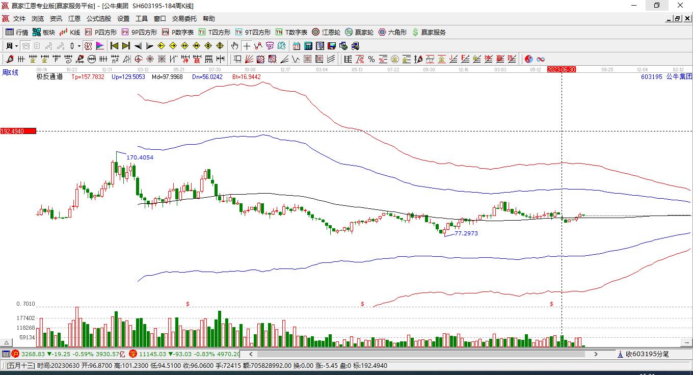Restore the inner chart window
The height and width of the screenshot is (375, 693).
click(x=677, y=19)
